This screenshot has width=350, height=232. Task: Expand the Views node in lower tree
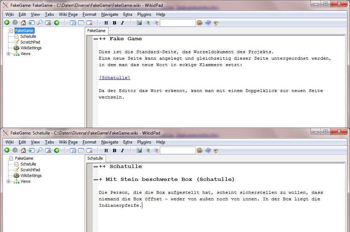tap(9, 181)
